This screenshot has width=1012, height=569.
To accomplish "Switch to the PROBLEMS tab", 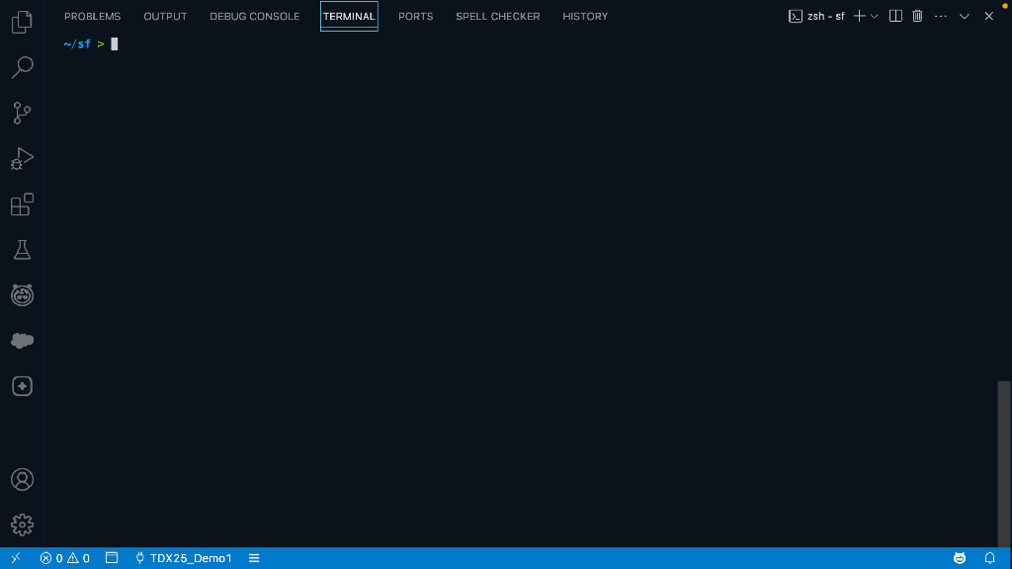I will (x=92, y=16).
